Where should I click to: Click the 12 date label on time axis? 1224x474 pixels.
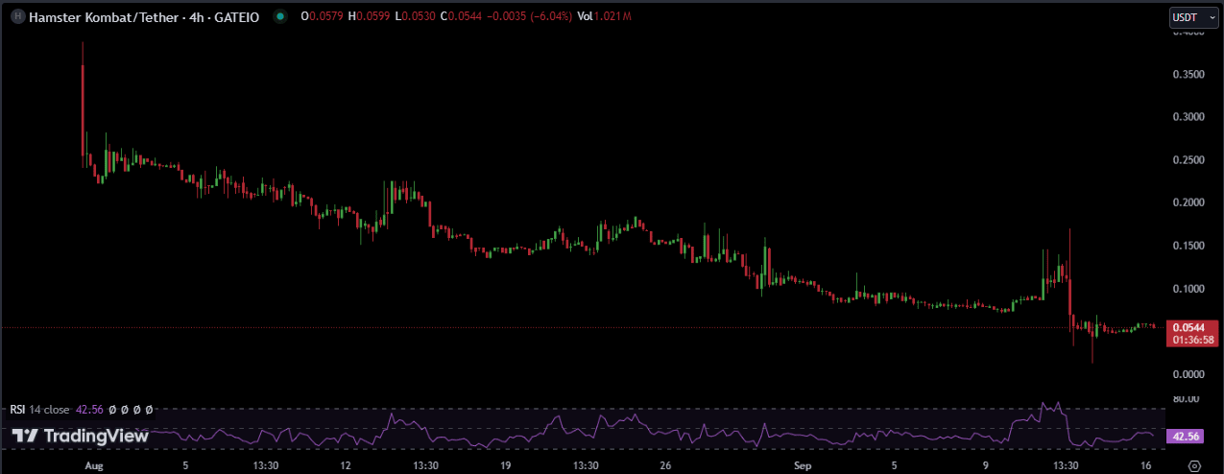(347, 465)
